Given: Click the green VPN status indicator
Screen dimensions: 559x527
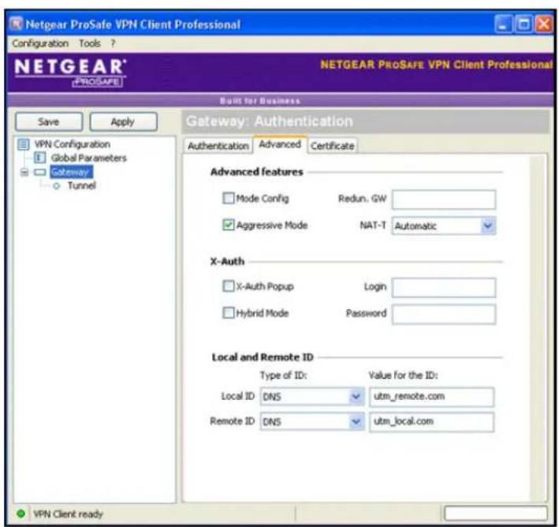Looking at the screenshot, I should [x=21, y=514].
